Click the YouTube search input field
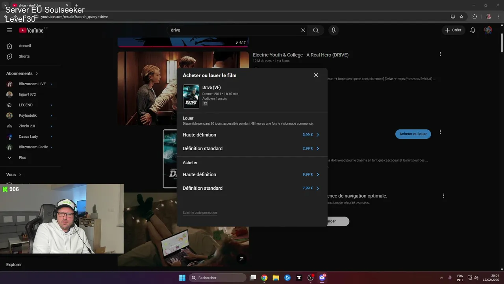The height and width of the screenshot is (284, 504). [234, 30]
